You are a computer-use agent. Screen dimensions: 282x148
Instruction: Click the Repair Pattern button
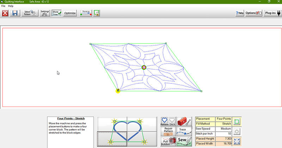(x=168, y=132)
